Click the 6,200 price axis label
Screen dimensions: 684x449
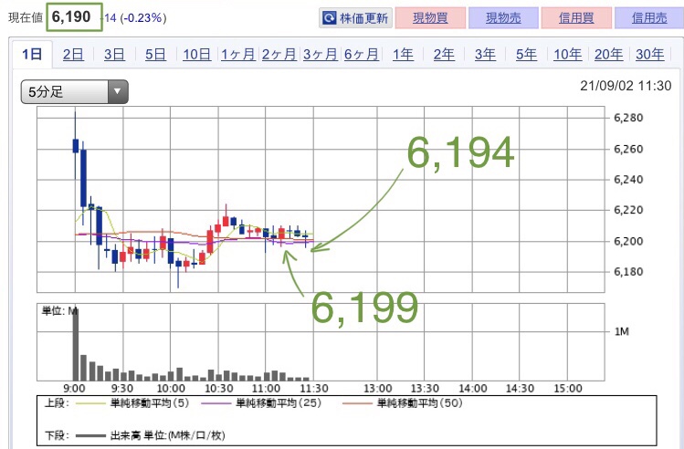[x=628, y=241]
